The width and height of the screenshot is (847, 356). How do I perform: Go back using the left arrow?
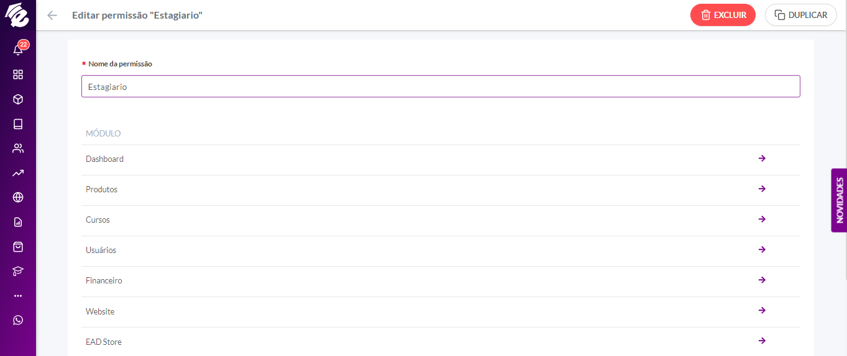point(52,16)
